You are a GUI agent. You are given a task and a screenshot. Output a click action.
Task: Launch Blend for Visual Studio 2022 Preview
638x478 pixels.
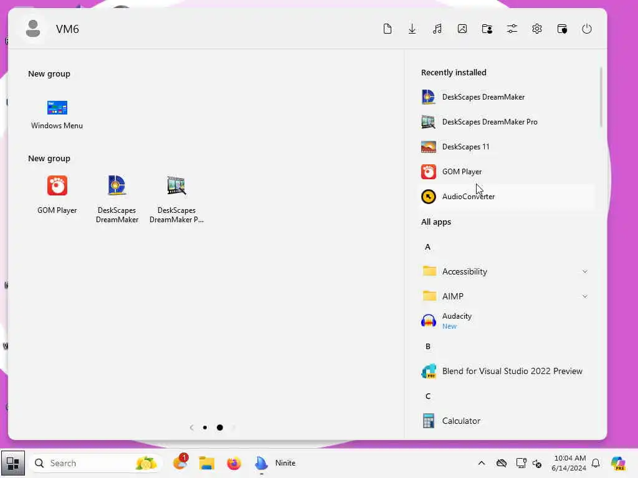pos(507,371)
